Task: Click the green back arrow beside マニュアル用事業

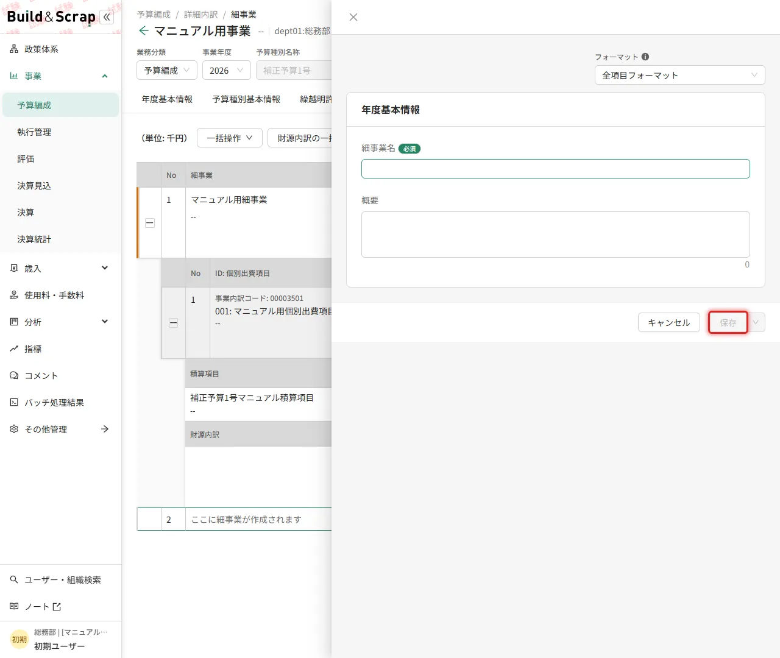Action: click(144, 30)
